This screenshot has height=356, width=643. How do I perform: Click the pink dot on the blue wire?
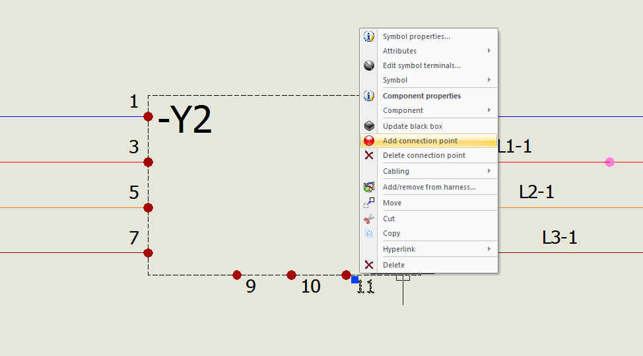609,162
